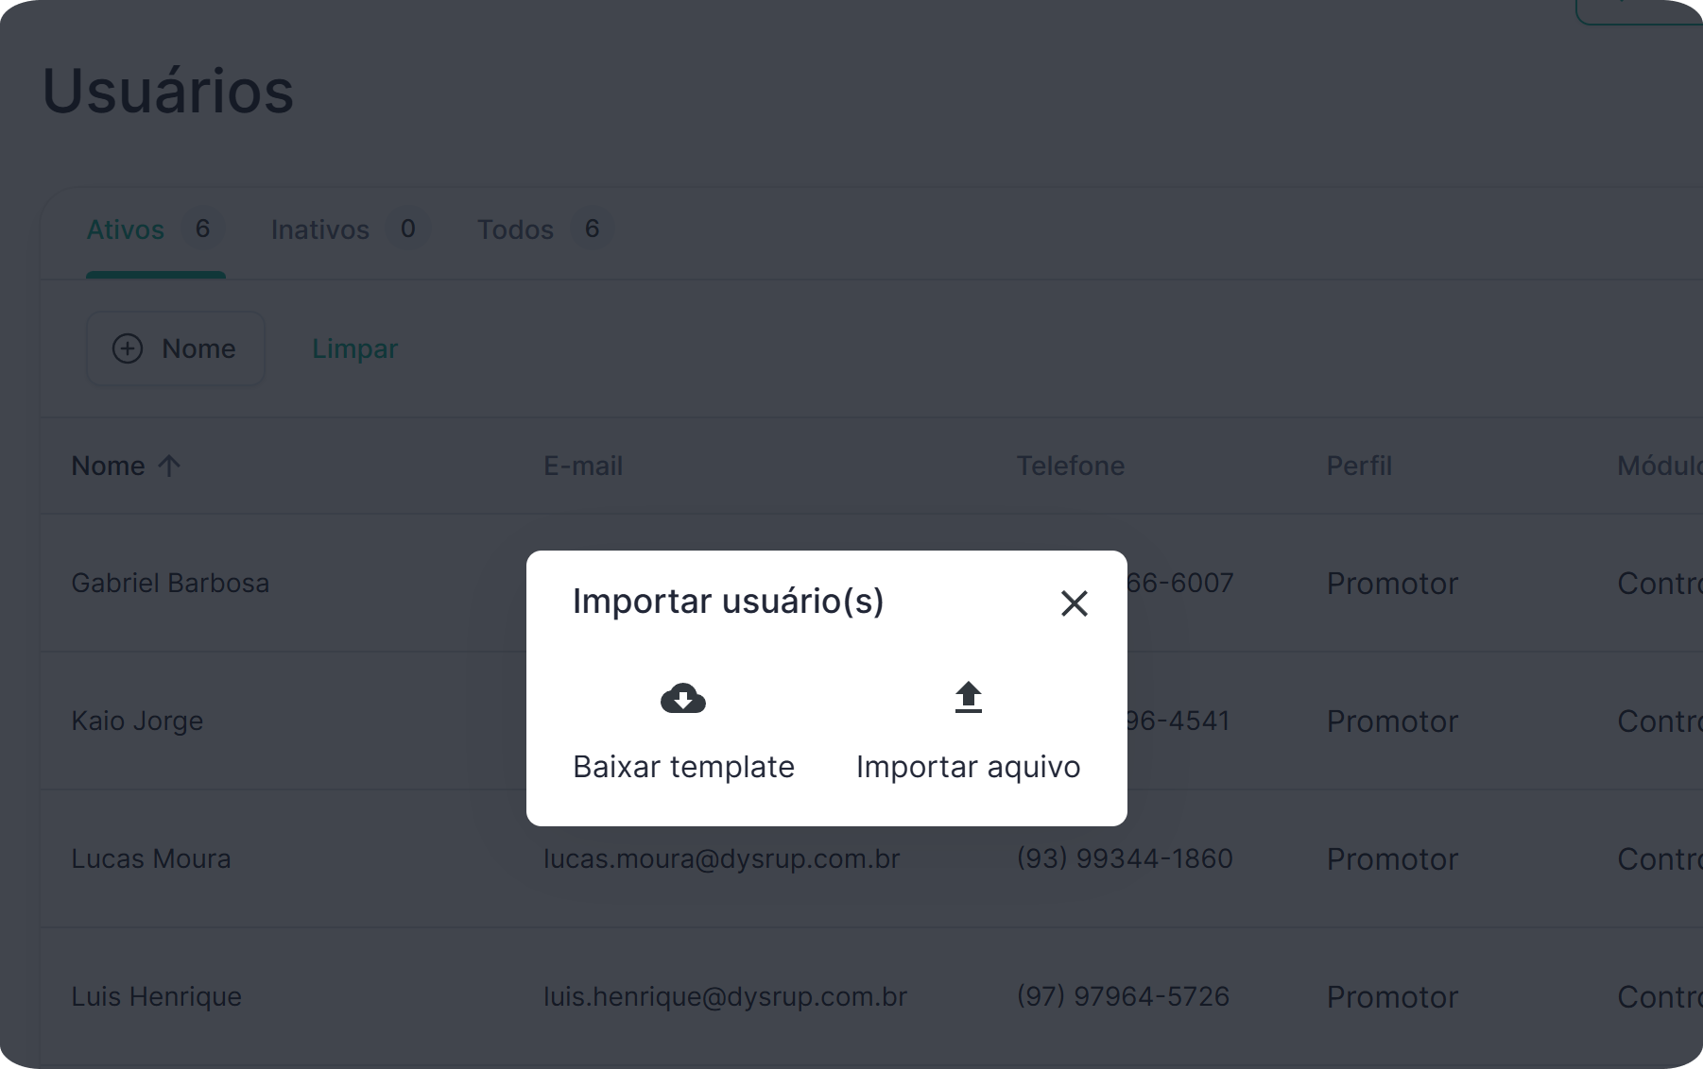The image size is (1703, 1069).
Task: Sort by the Nome column arrow
Action: click(x=169, y=466)
